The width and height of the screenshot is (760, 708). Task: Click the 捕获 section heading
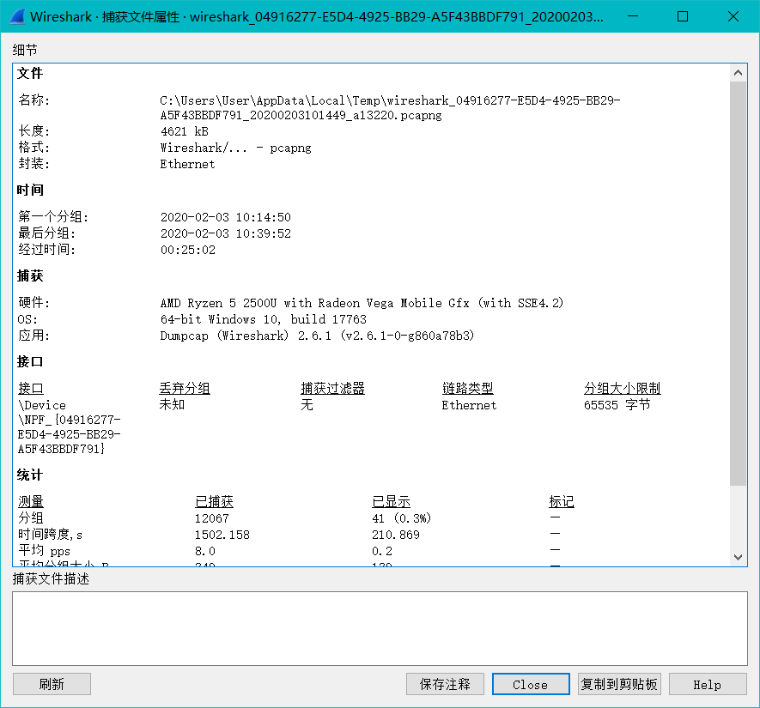click(x=30, y=276)
